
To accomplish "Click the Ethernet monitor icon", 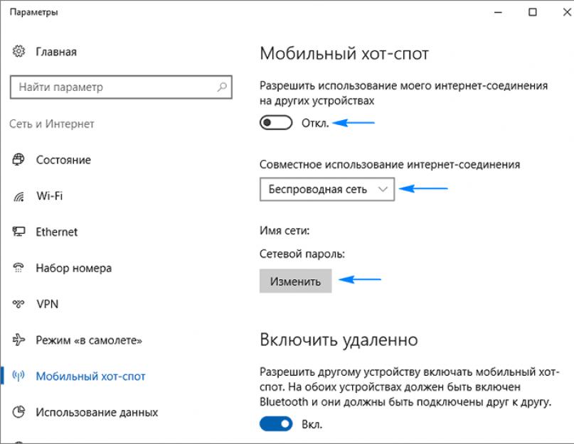I will [19, 232].
